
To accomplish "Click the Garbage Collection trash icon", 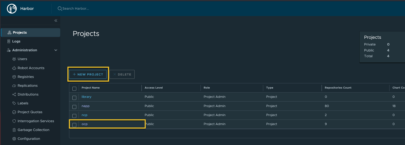I will pyautogui.click(x=14, y=130).
